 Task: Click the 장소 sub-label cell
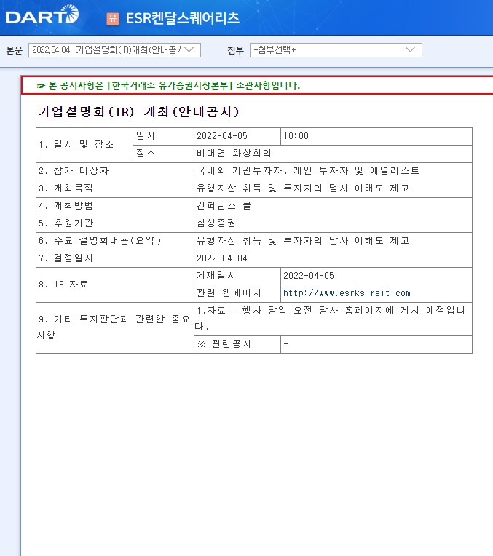click(163, 154)
